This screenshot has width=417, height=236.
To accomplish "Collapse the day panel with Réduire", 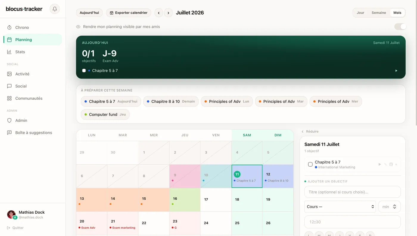I will 310,131.
